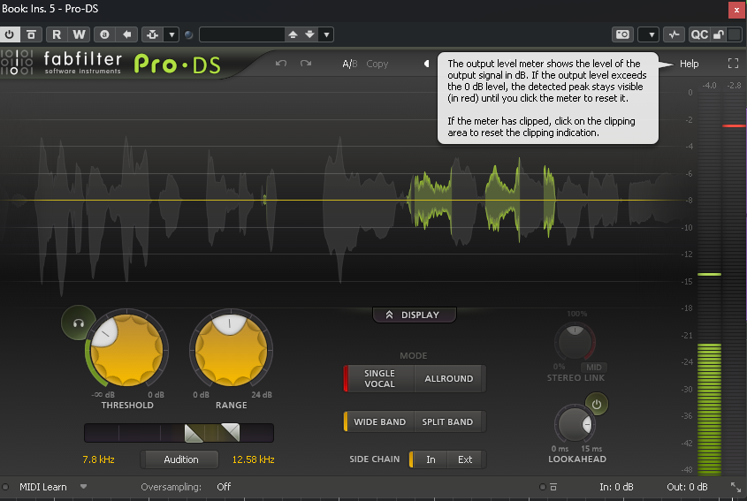
Task: Open dropdown next to camera icon
Action: 649,34
